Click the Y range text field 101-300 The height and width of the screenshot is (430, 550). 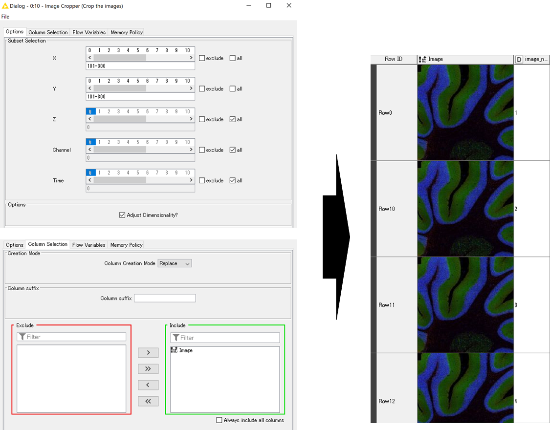[x=140, y=96]
